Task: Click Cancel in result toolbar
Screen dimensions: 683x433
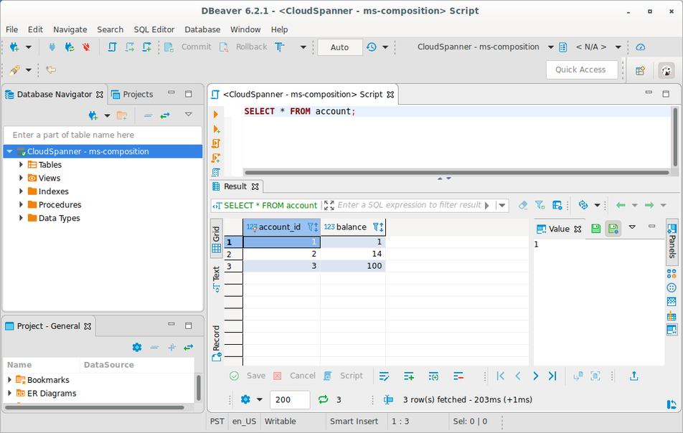Action: click(294, 376)
